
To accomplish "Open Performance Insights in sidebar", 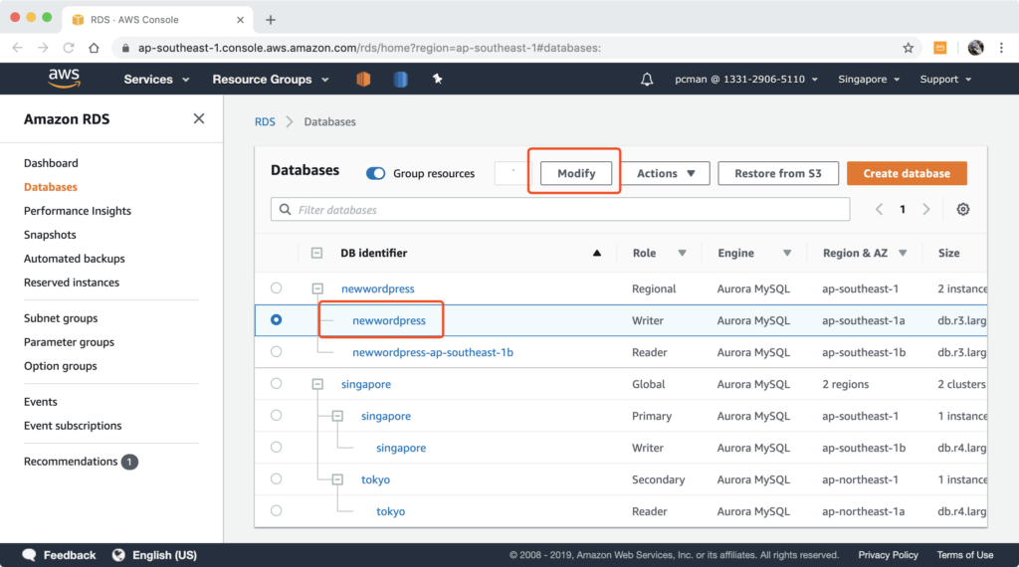I will point(78,211).
